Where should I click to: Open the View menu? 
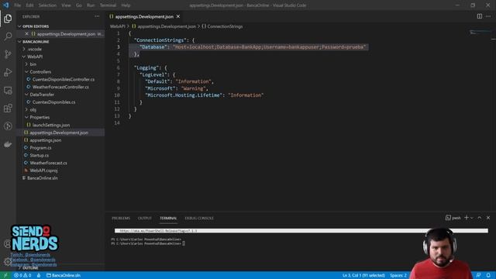coord(66,5)
